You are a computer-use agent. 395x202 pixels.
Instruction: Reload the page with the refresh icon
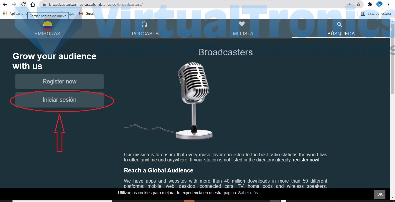(24, 5)
